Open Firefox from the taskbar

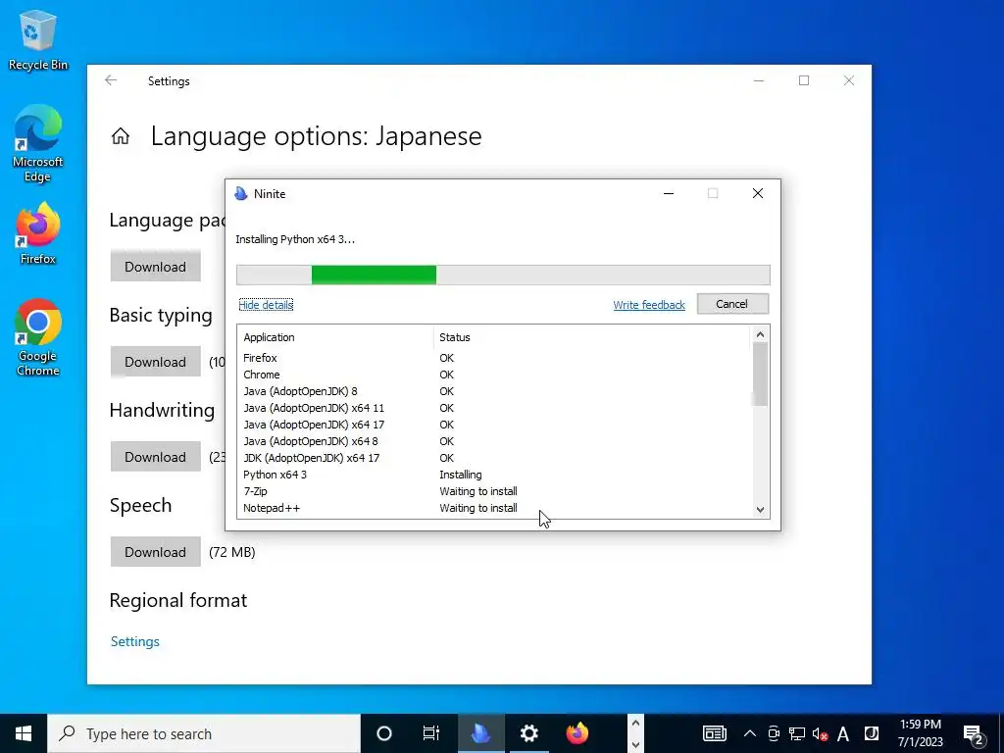click(577, 733)
